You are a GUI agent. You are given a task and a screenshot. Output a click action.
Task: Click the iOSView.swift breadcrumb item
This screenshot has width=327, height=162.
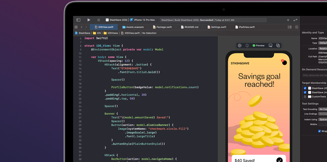coord(130,33)
